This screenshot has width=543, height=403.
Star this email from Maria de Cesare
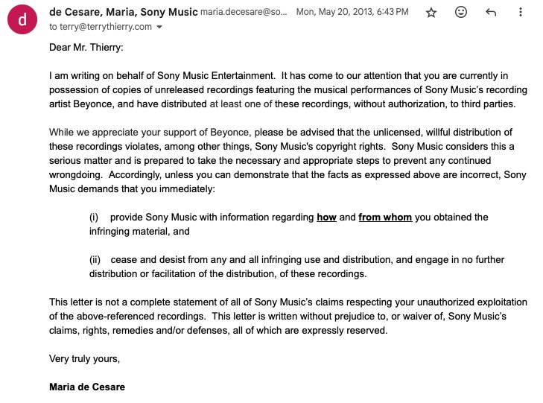coord(431,13)
